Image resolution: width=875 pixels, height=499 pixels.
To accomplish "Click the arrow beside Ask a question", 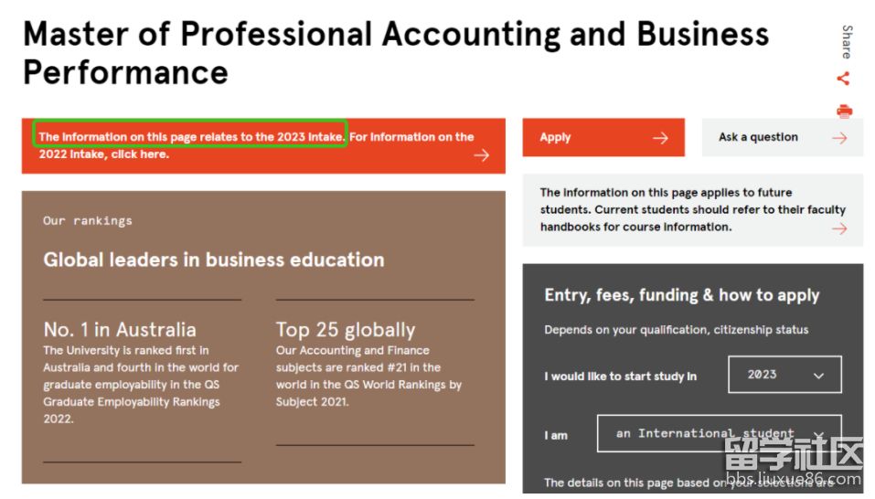I will coord(839,138).
